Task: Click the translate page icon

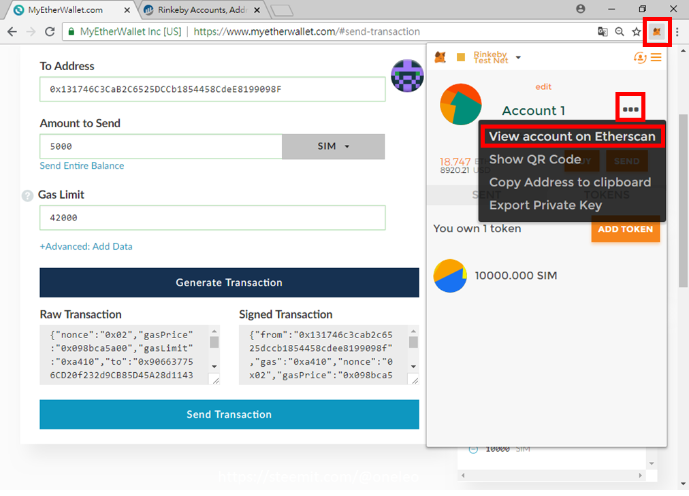Action: click(603, 31)
